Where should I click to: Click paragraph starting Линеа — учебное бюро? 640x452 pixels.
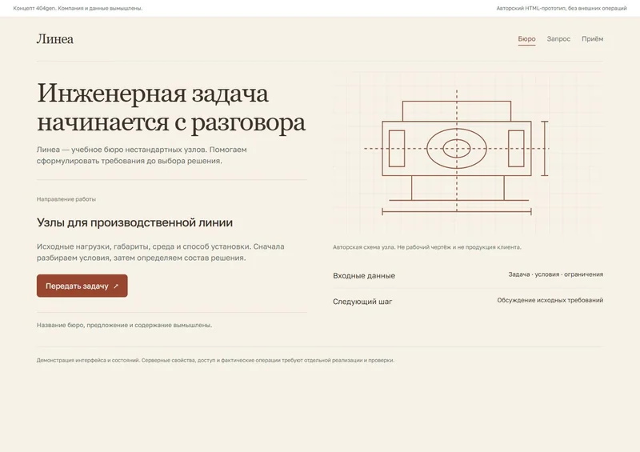142,155
